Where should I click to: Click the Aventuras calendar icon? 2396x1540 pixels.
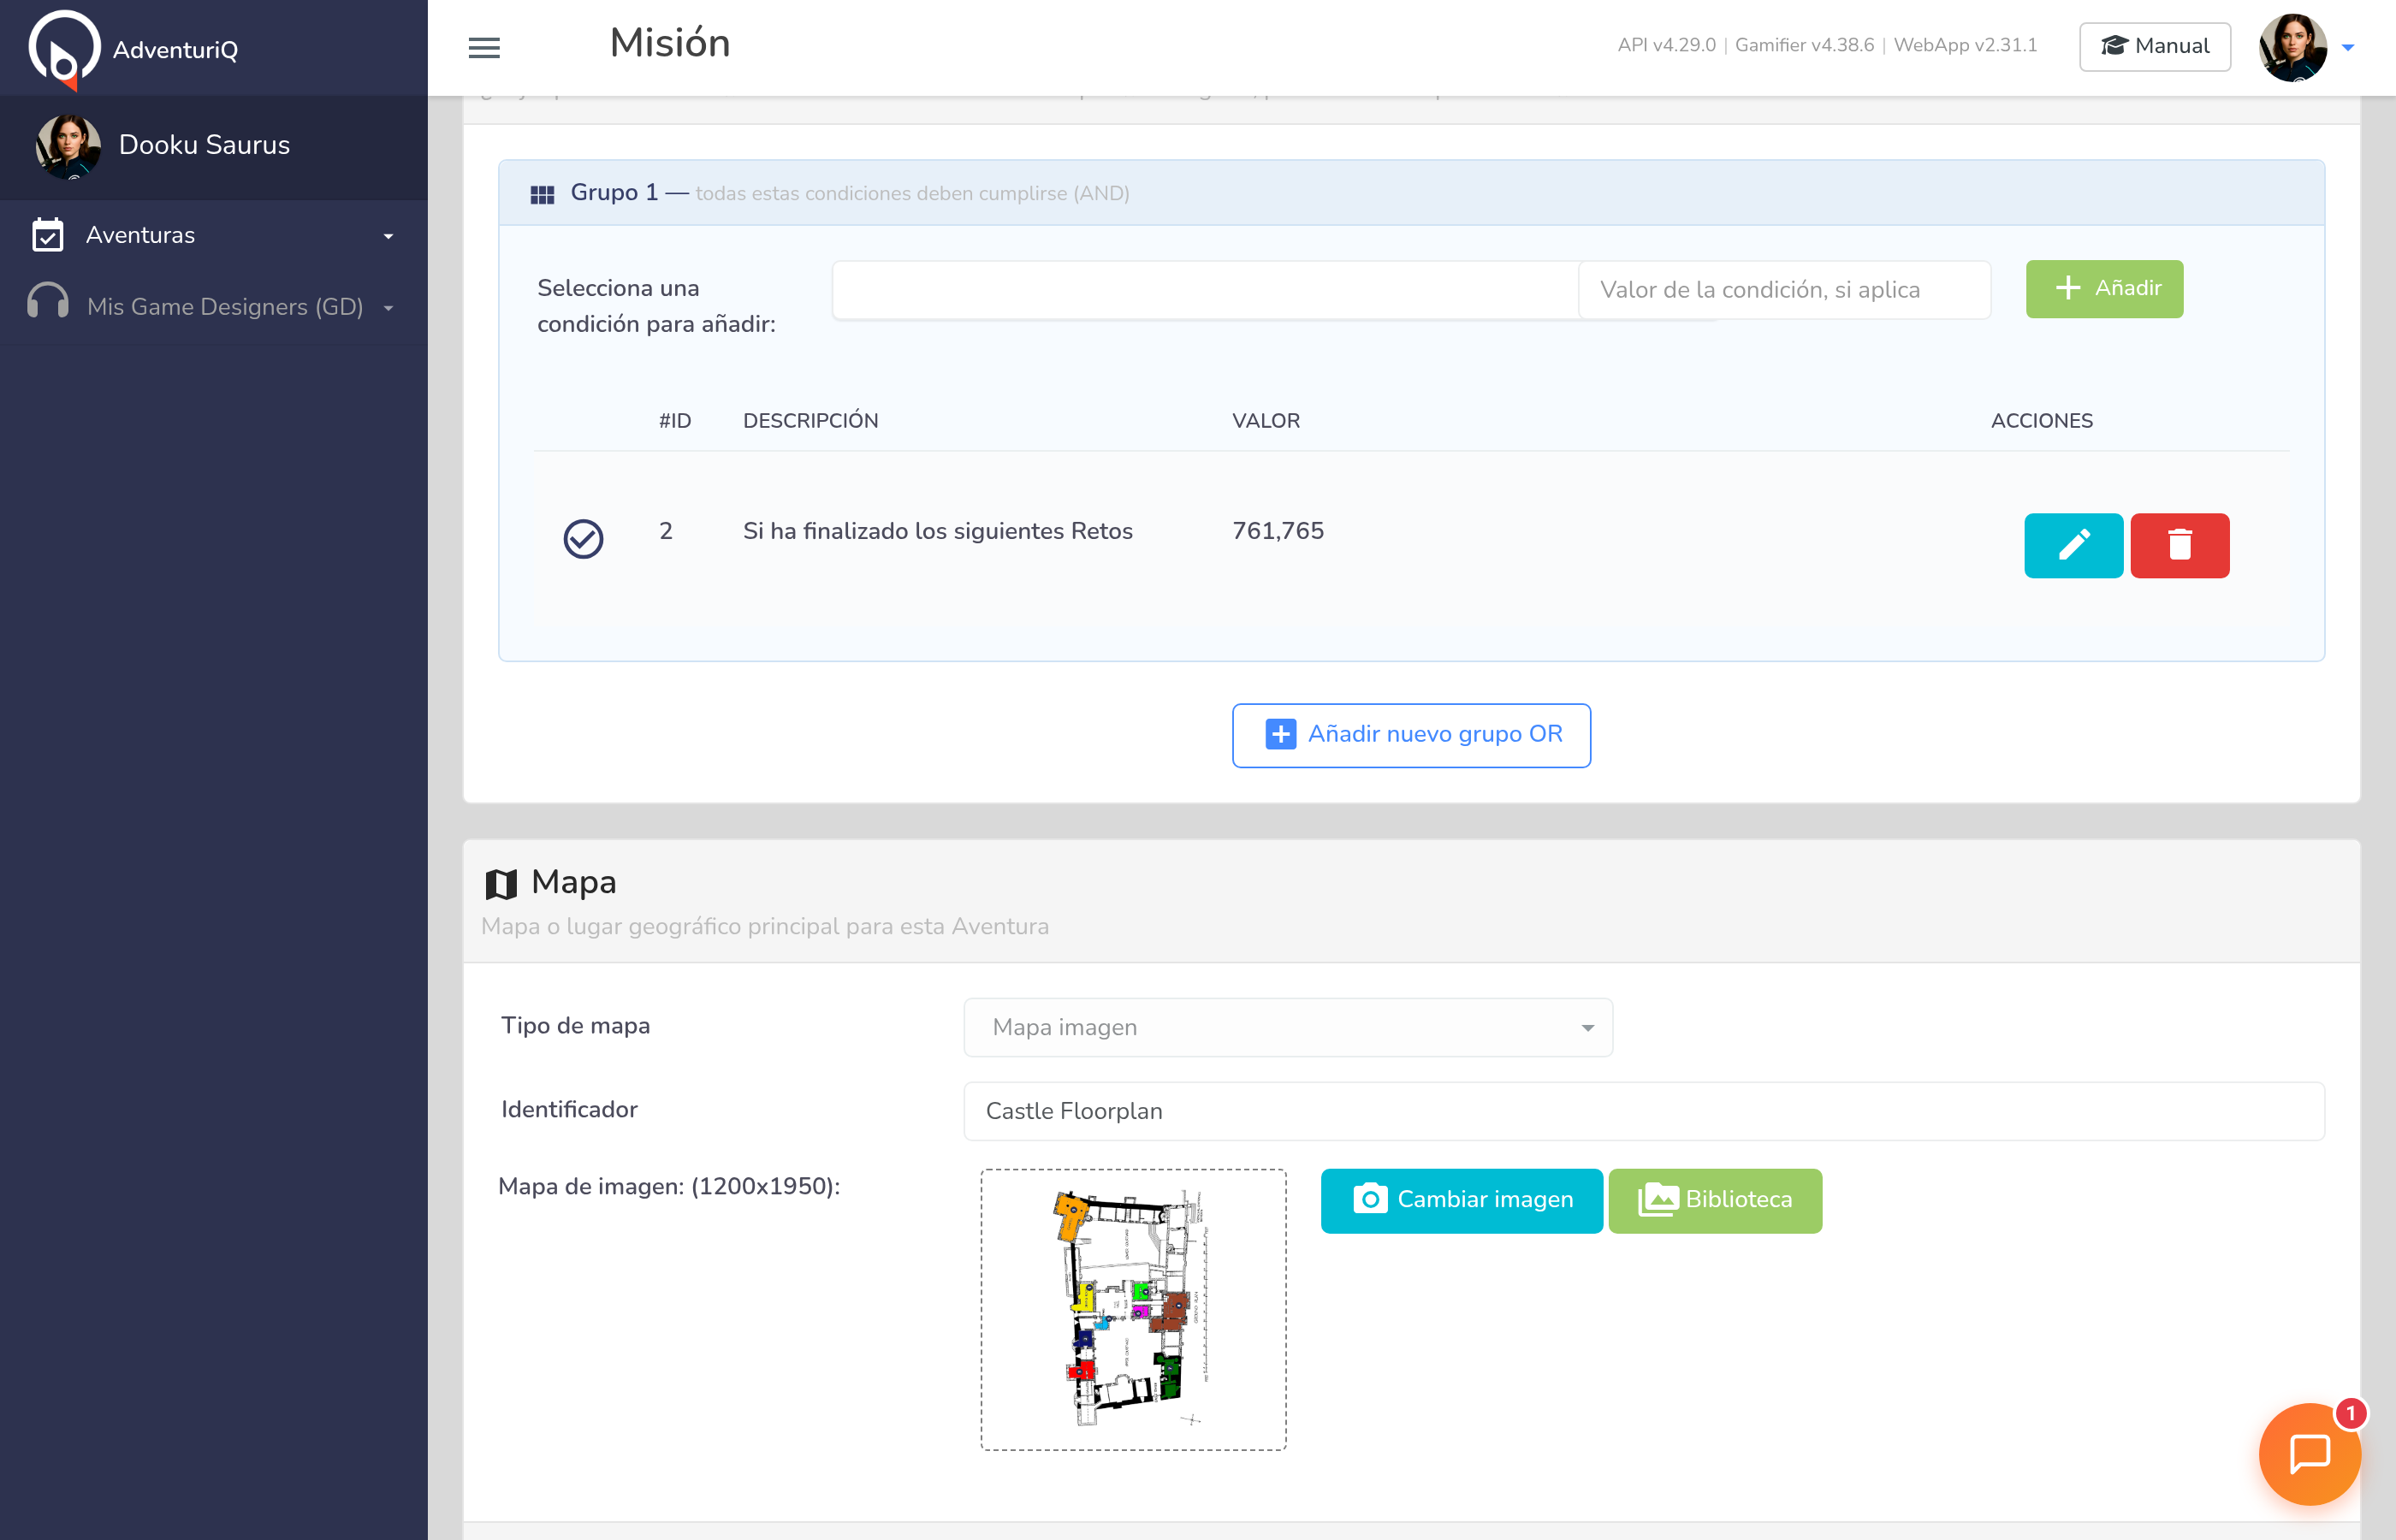coord(47,235)
